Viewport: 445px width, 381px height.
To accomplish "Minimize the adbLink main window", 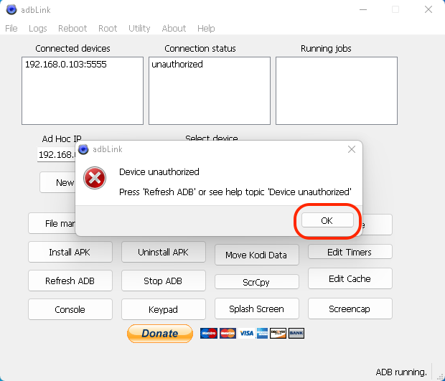I will (363, 9).
